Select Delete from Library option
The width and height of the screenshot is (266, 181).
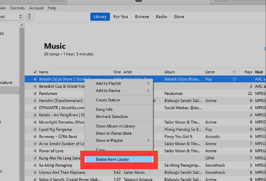(x=119, y=159)
